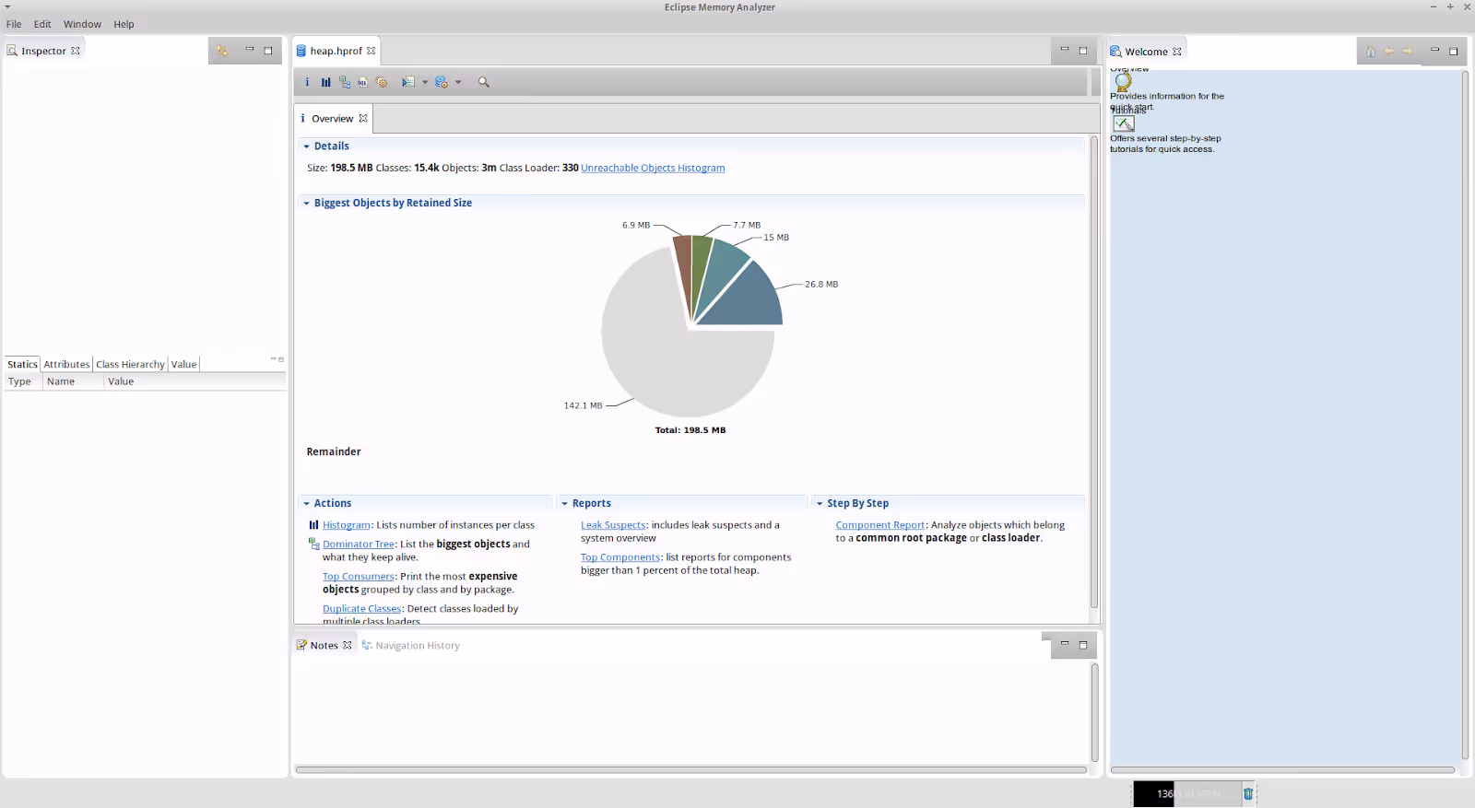Switch to the Navigation History tab
Screen dimensions: 1475x808
click(x=410, y=645)
